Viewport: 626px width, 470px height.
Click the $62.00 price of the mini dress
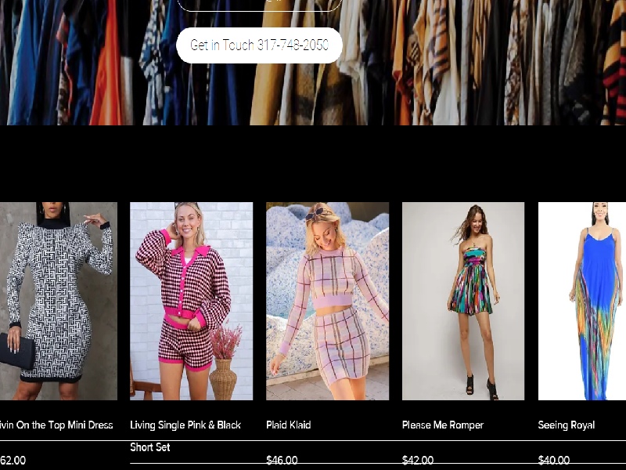click(x=13, y=461)
